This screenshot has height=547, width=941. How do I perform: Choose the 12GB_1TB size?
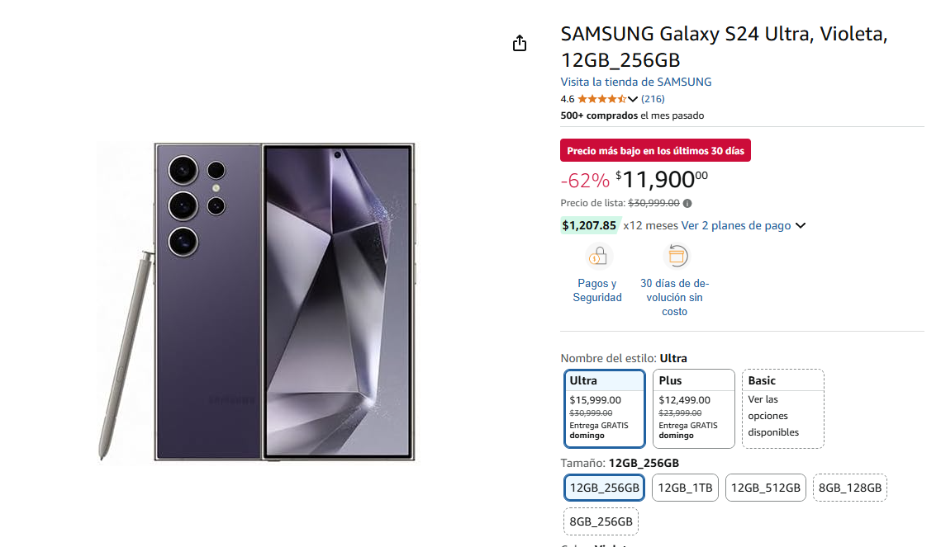click(685, 488)
